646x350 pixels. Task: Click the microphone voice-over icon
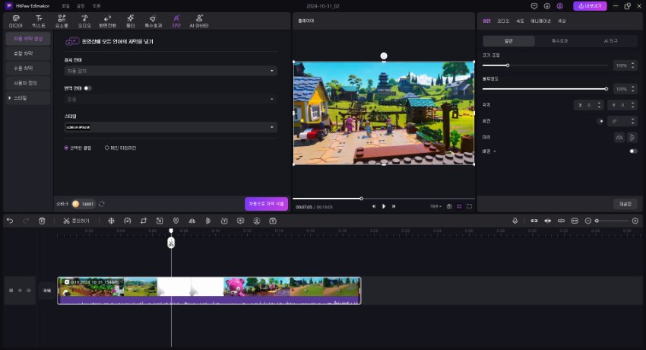coord(515,221)
